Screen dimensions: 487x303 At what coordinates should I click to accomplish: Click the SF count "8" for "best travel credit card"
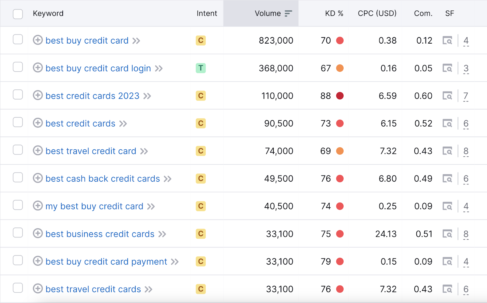point(466,151)
